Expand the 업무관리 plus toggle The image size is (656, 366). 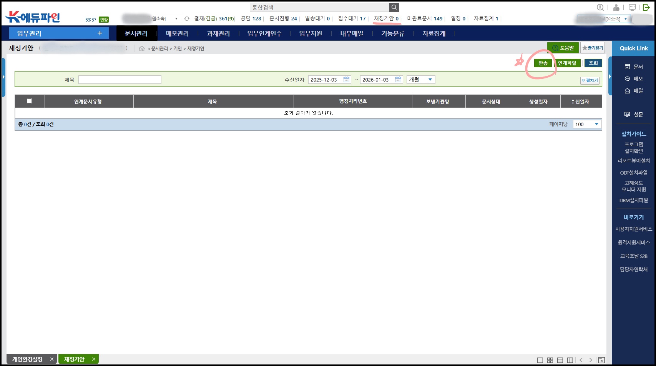100,33
